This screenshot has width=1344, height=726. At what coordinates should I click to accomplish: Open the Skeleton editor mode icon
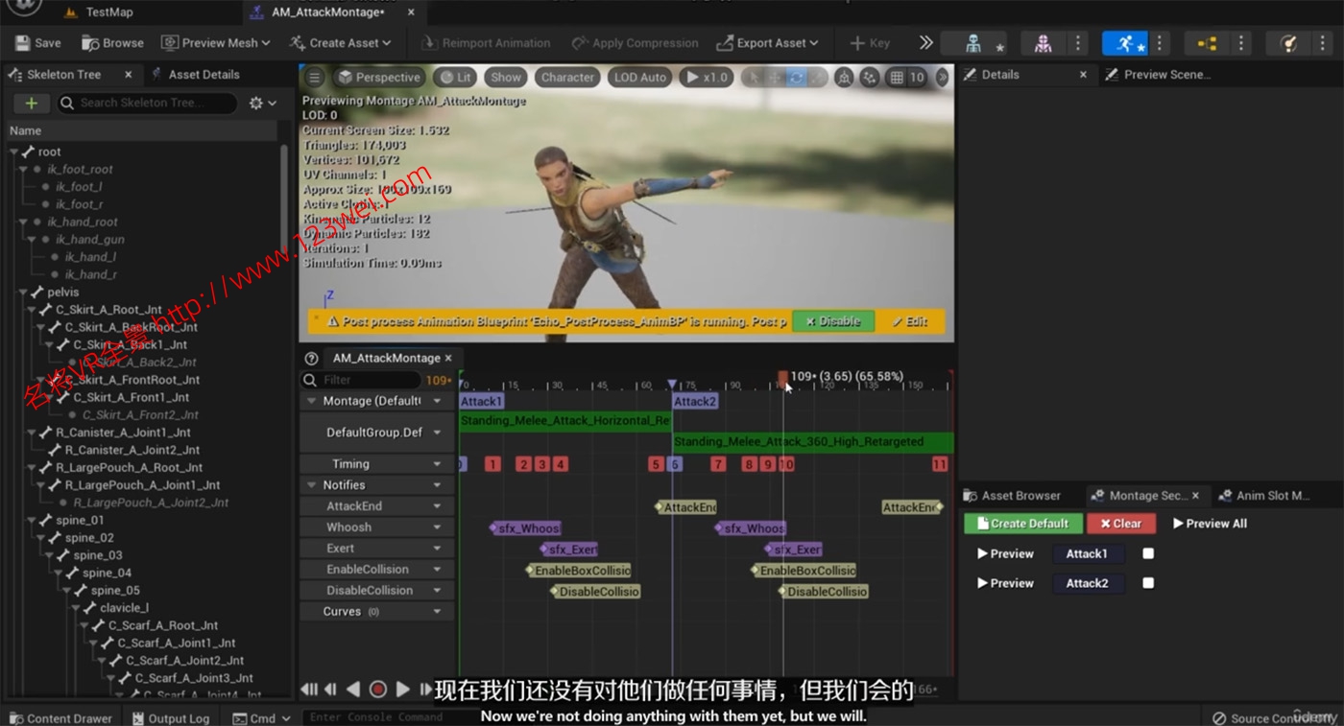973,43
